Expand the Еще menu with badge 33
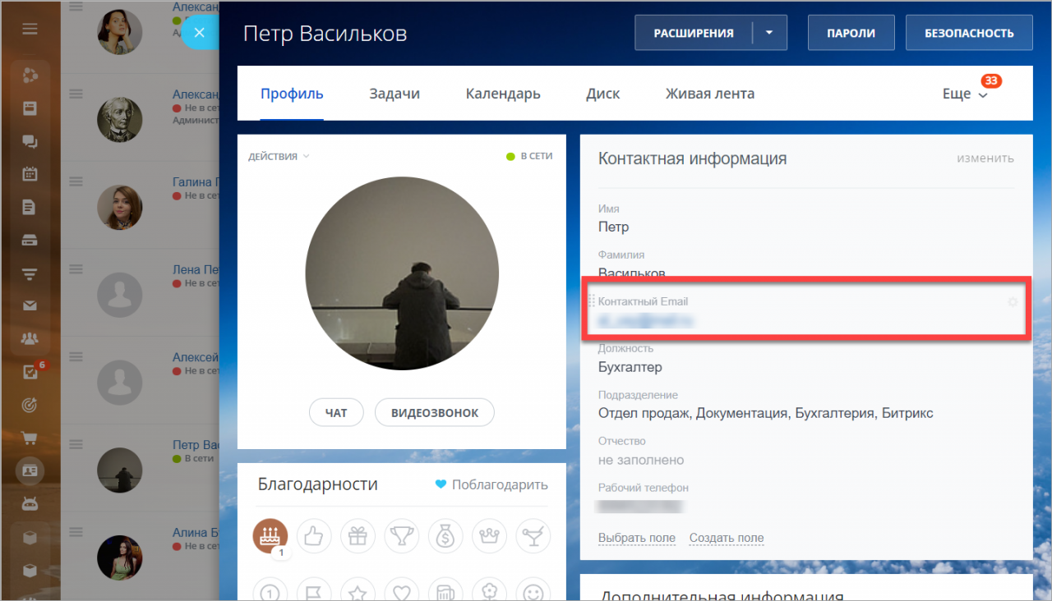 tap(965, 94)
